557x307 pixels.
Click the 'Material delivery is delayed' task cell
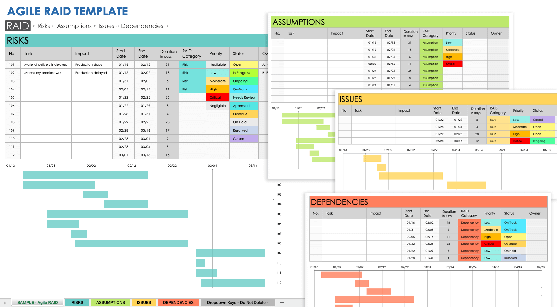tap(46, 64)
